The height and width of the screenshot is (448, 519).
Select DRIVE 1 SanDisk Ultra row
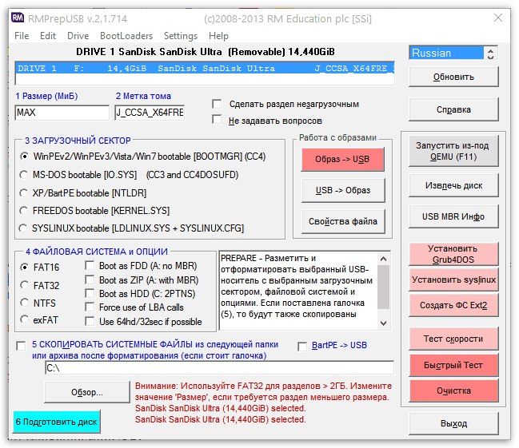[204, 69]
